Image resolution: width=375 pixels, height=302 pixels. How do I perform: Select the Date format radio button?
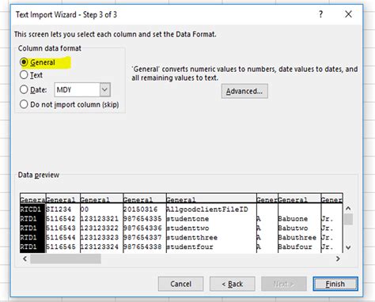(x=24, y=89)
